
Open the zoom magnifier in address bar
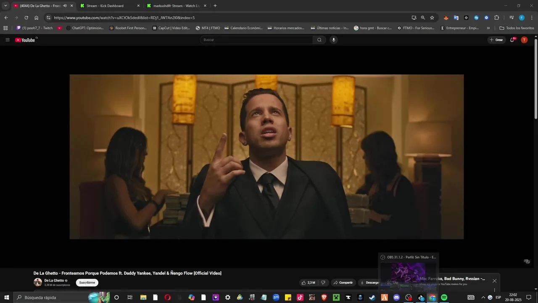click(423, 18)
